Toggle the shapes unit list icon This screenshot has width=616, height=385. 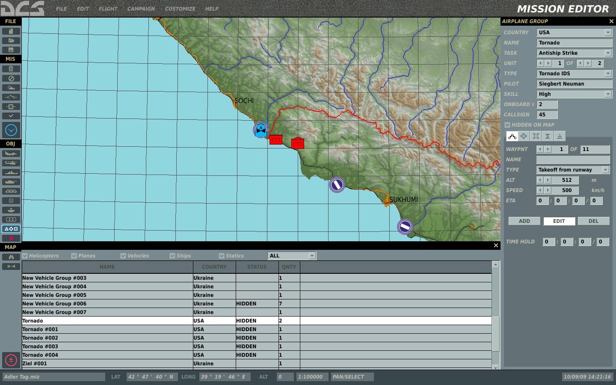[11, 229]
